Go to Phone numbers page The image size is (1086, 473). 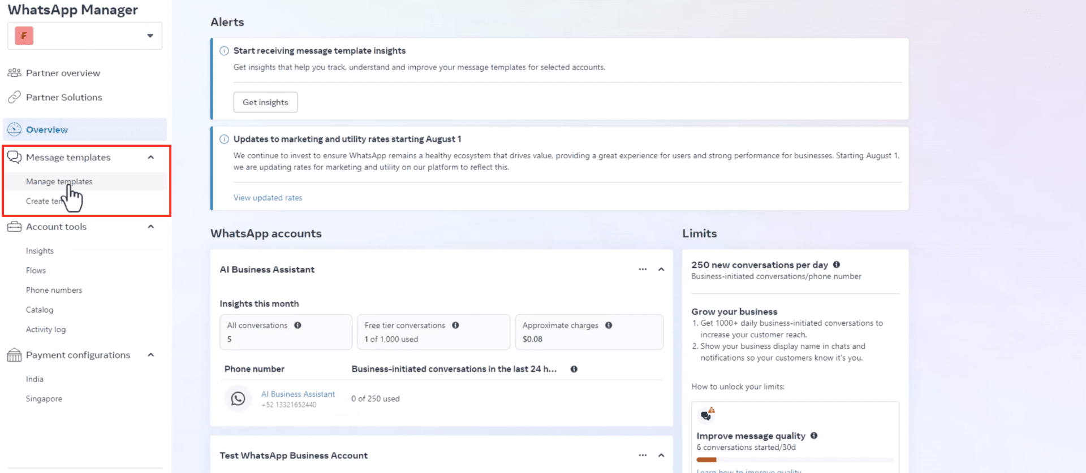click(54, 290)
